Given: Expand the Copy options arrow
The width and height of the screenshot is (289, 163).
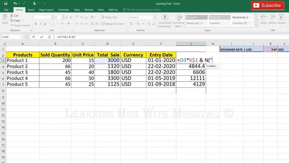Looking at the screenshot, I should [23, 20].
